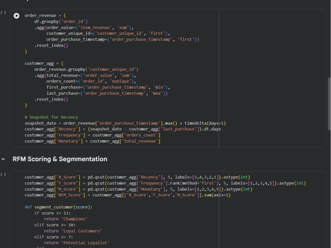Click the first_purchase aggregation line
The width and height of the screenshot is (331, 248).
pyautogui.click(x=108, y=87)
